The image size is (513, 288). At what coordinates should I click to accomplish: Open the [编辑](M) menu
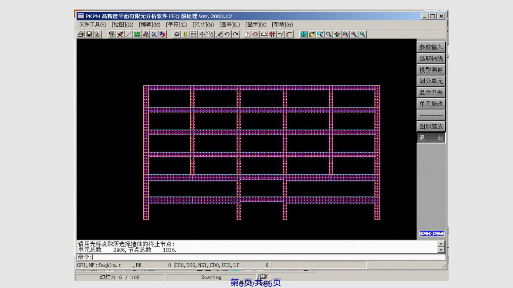pyautogui.click(x=150, y=25)
